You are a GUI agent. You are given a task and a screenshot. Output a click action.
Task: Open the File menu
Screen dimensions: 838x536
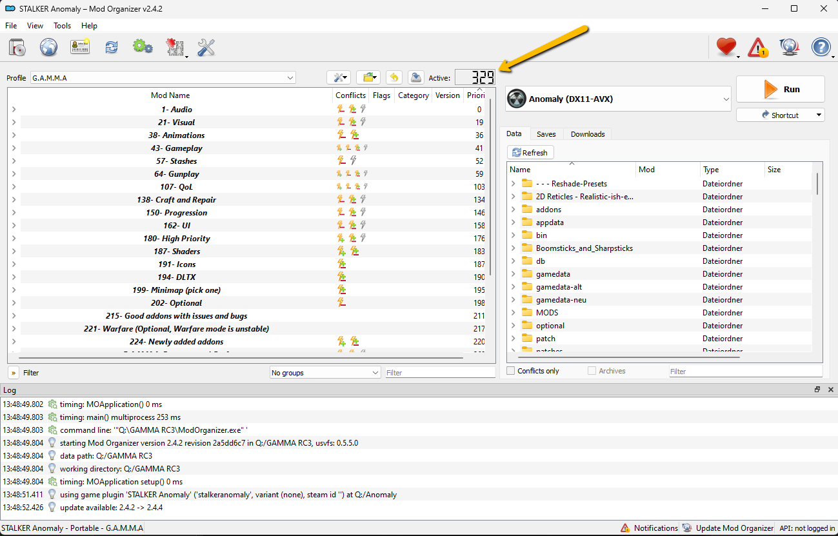pyautogui.click(x=11, y=26)
